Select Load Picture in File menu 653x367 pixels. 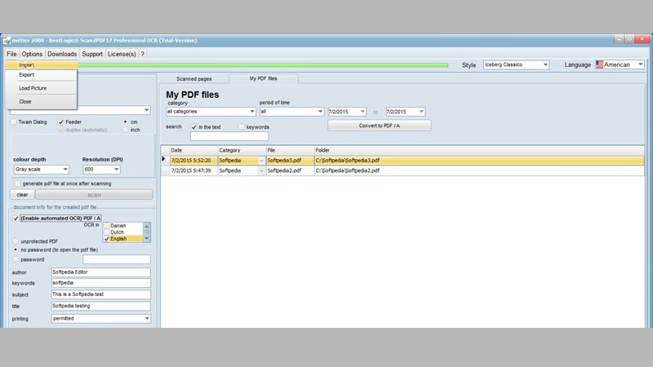pos(33,87)
